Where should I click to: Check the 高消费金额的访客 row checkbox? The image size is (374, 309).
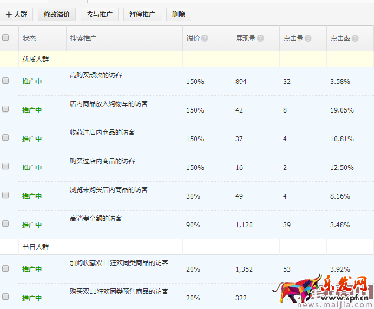pyautogui.click(x=5, y=223)
